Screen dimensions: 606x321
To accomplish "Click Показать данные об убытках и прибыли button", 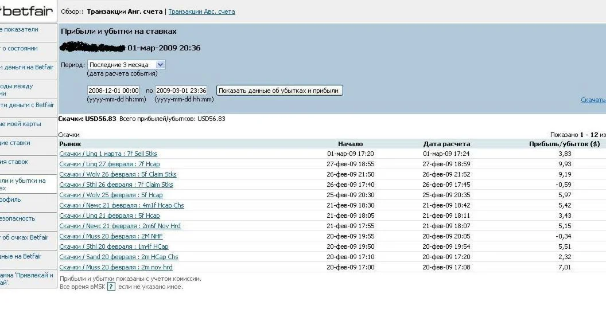I will [279, 91].
